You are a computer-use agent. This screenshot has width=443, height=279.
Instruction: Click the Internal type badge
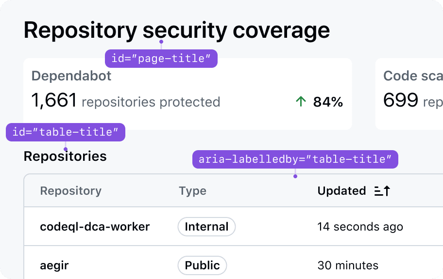(206, 227)
